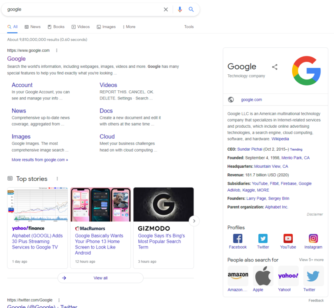The image size is (334, 308).
Task: Open Google's Twitter profile icon
Action: tap(263, 238)
